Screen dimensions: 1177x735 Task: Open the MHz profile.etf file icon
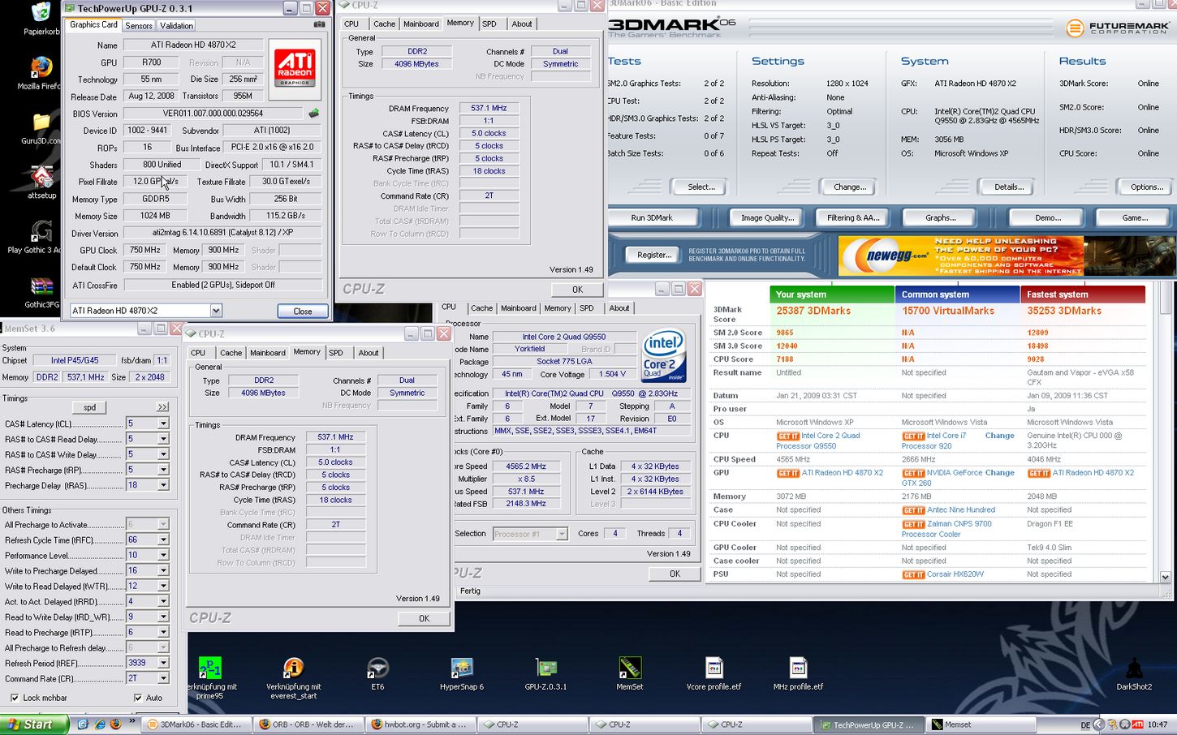(x=798, y=668)
